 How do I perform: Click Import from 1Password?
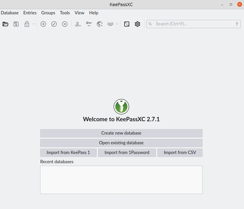click(127, 152)
